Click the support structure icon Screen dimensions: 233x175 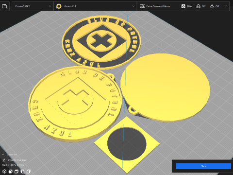pyautogui.click(x=198, y=6)
